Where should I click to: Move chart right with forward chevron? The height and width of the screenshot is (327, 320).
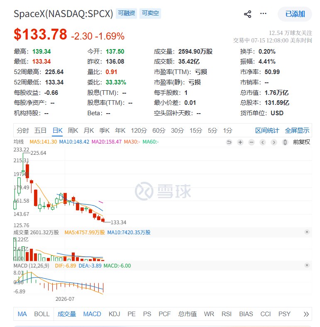(274, 142)
